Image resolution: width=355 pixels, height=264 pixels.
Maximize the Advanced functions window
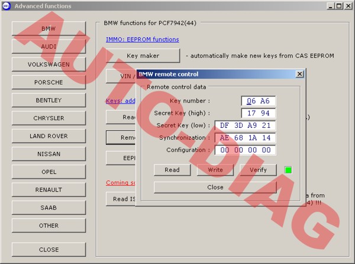click(x=339, y=6)
